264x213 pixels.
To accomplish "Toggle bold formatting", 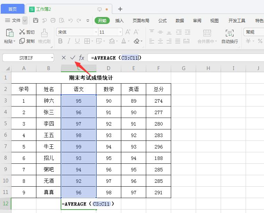I will (60, 41).
